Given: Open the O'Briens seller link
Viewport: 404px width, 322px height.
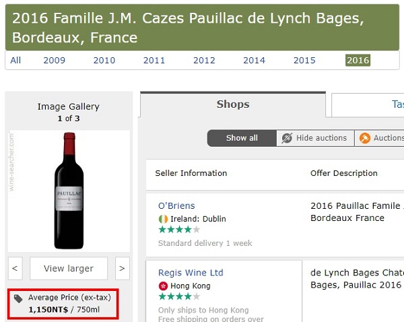Looking at the screenshot, I should [176, 205].
